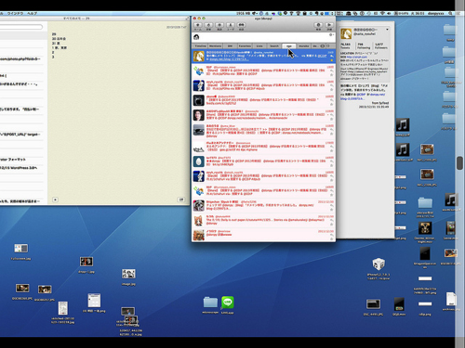The width and height of the screenshot is (465, 348).
Task: Click the Followers count in profile drawer
Action: 381,45
